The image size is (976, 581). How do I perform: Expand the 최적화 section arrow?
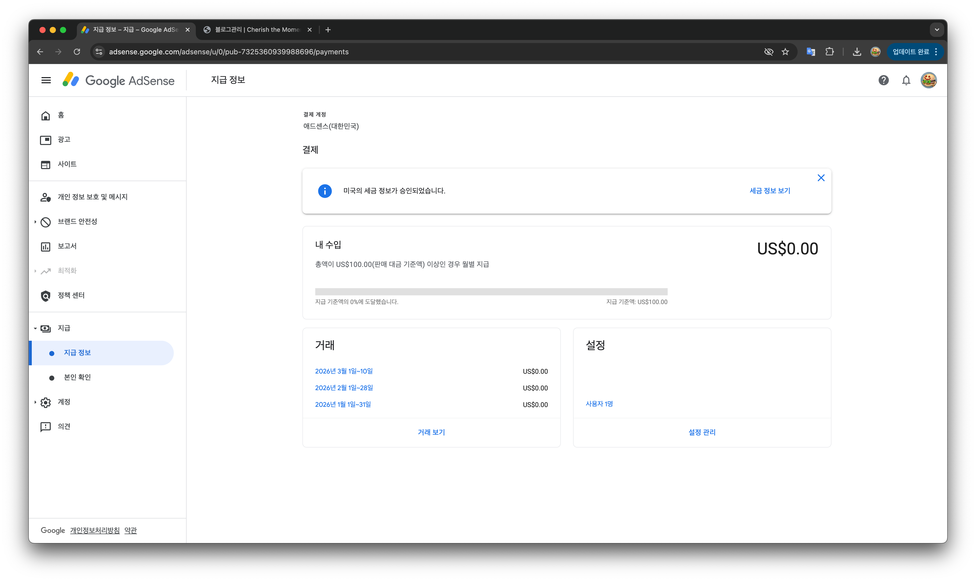pyautogui.click(x=35, y=271)
